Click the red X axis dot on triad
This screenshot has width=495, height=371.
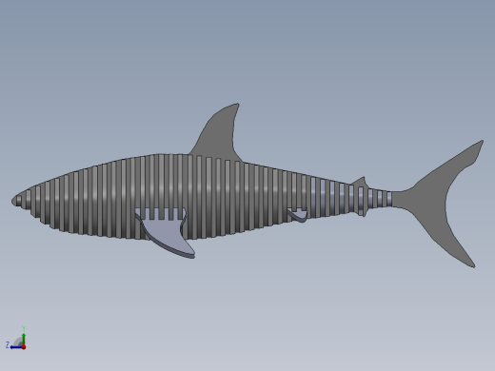click(x=24, y=347)
